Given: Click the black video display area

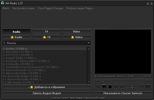Looking at the screenshot, I should [123, 52].
